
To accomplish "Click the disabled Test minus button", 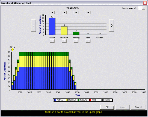I will click(88, 41).
